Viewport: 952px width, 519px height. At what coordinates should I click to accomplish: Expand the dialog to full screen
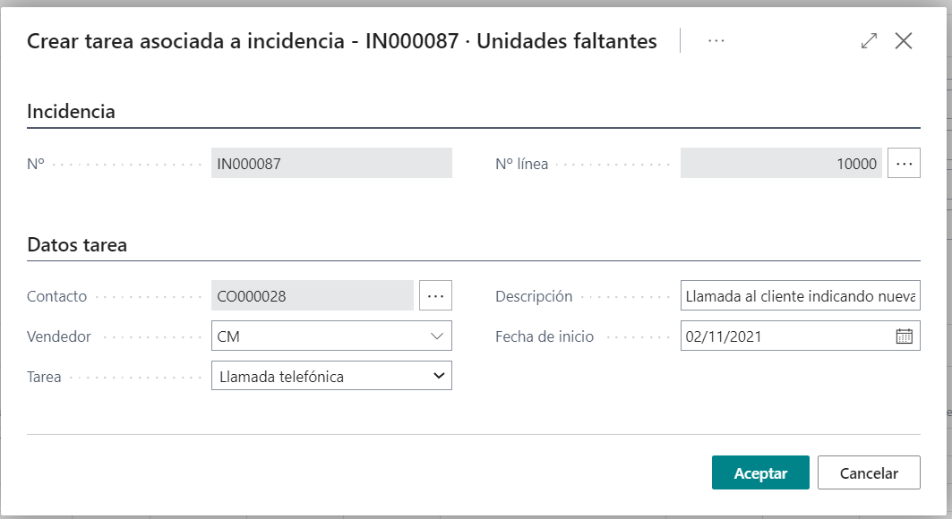(869, 41)
